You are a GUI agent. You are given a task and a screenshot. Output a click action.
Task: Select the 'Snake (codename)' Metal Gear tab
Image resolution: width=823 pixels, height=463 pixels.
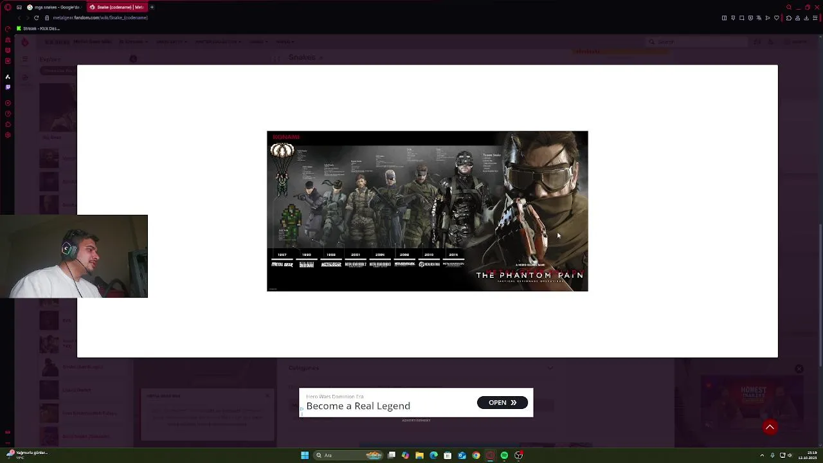(x=116, y=7)
